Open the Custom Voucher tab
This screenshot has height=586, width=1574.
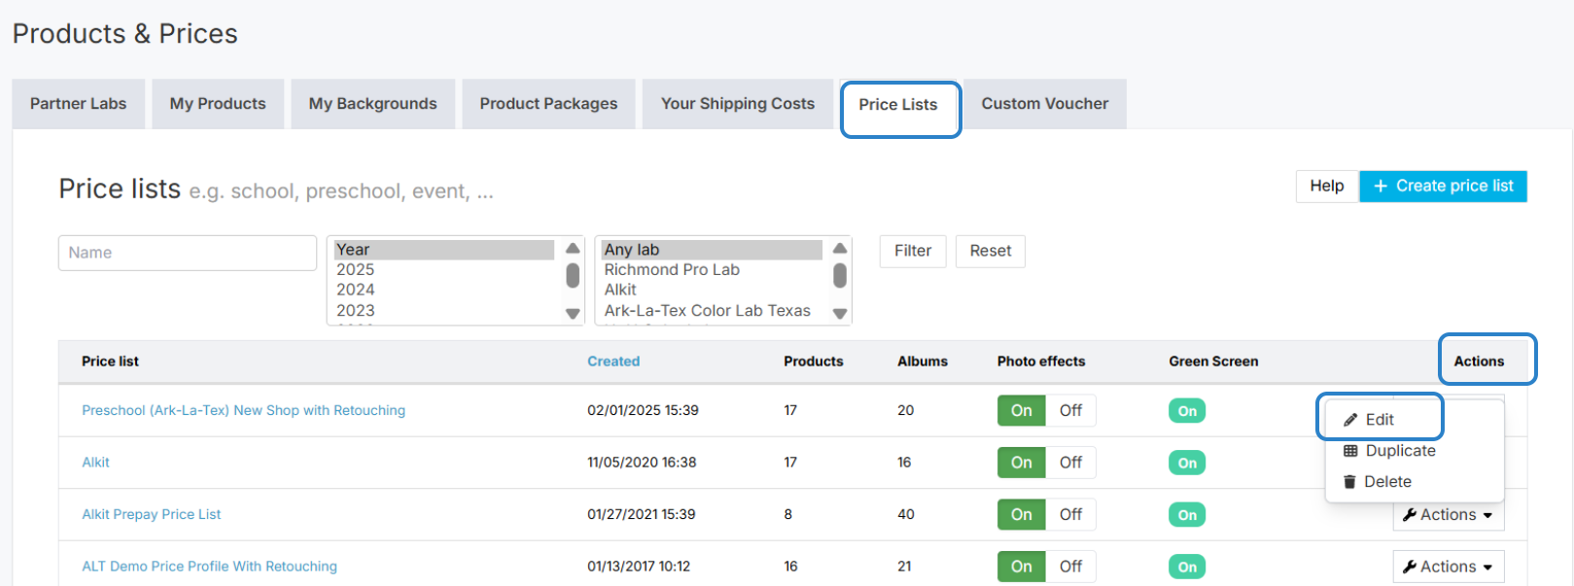pos(1045,104)
